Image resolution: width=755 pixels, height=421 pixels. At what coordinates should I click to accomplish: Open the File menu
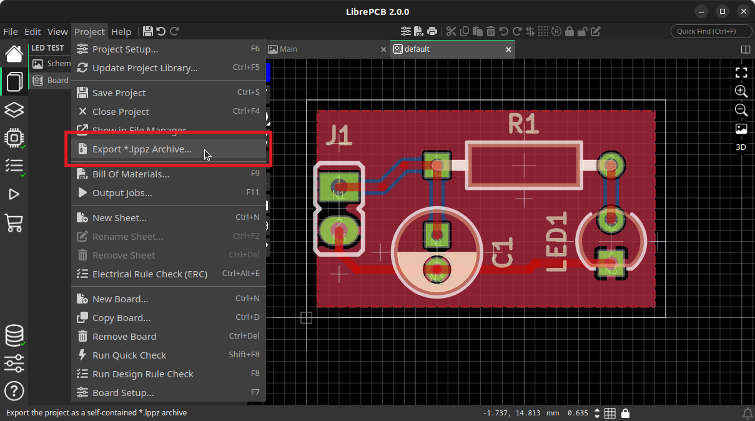pyautogui.click(x=11, y=31)
